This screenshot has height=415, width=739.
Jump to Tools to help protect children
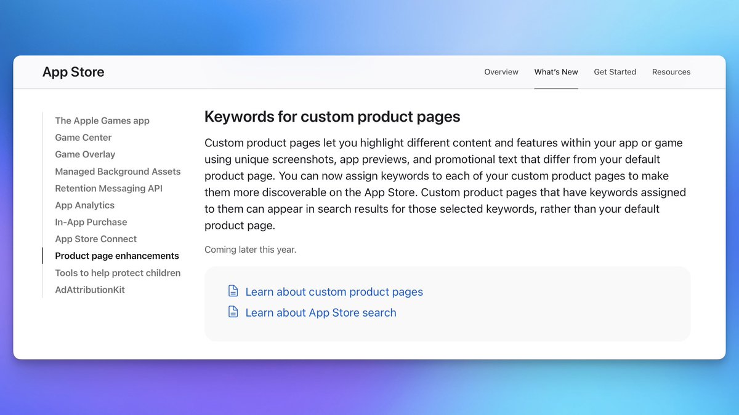[x=118, y=273]
